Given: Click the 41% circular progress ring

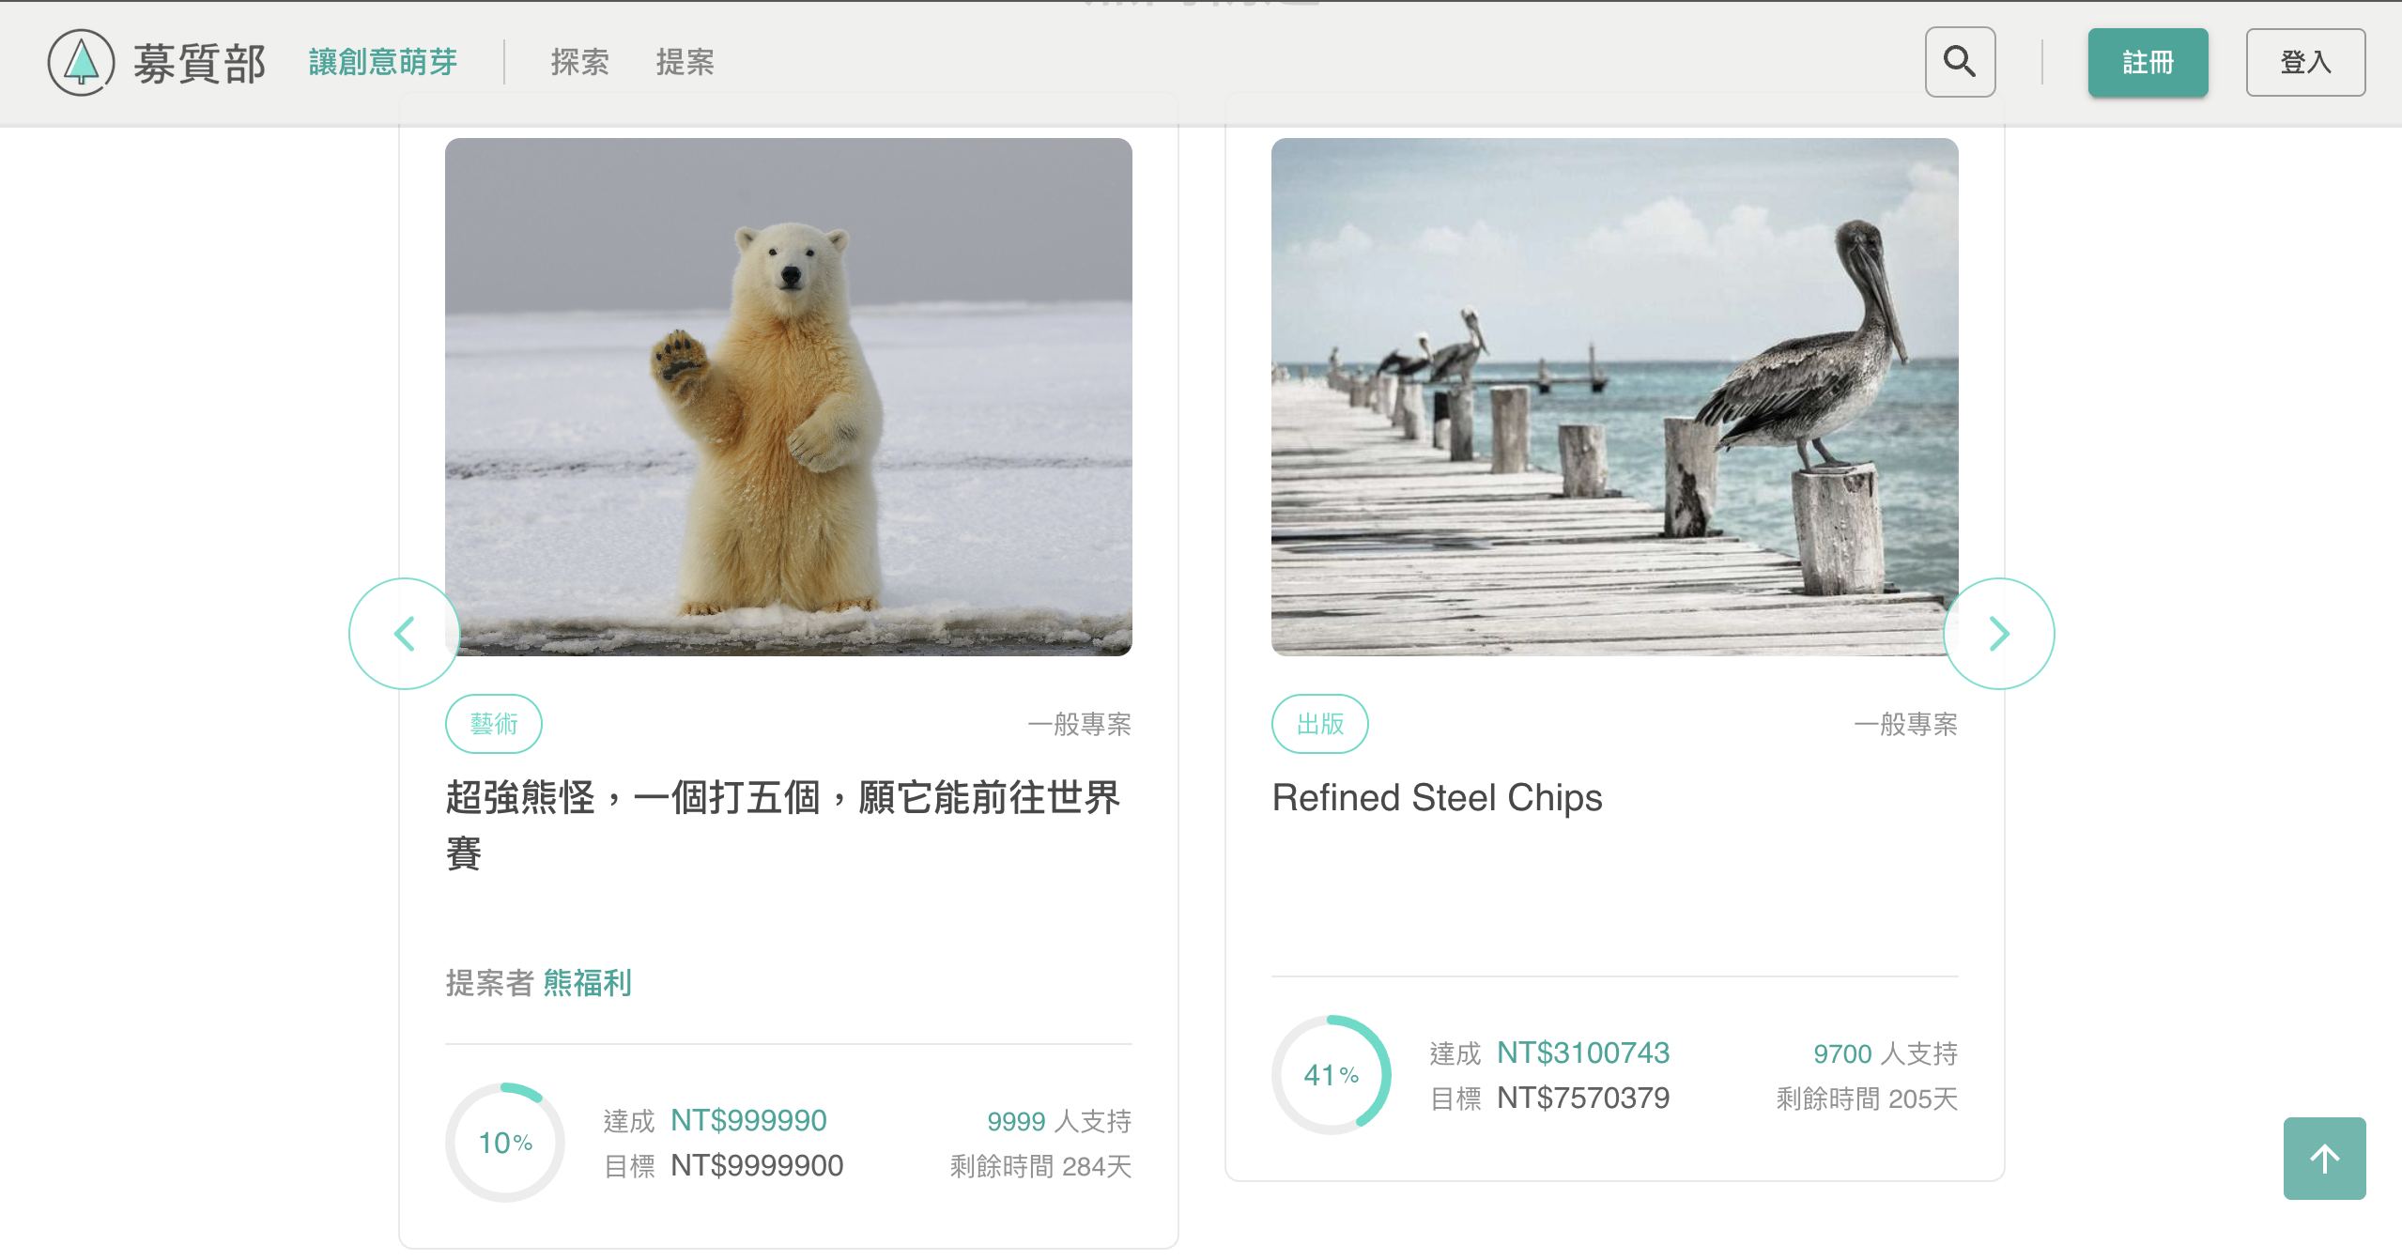Looking at the screenshot, I should click(1331, 1074).
